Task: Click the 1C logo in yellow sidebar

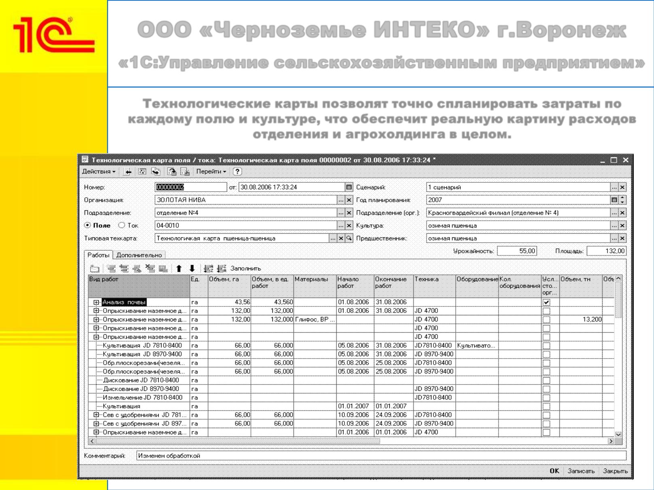Action: pyautogui.click(x=53, y=34)
